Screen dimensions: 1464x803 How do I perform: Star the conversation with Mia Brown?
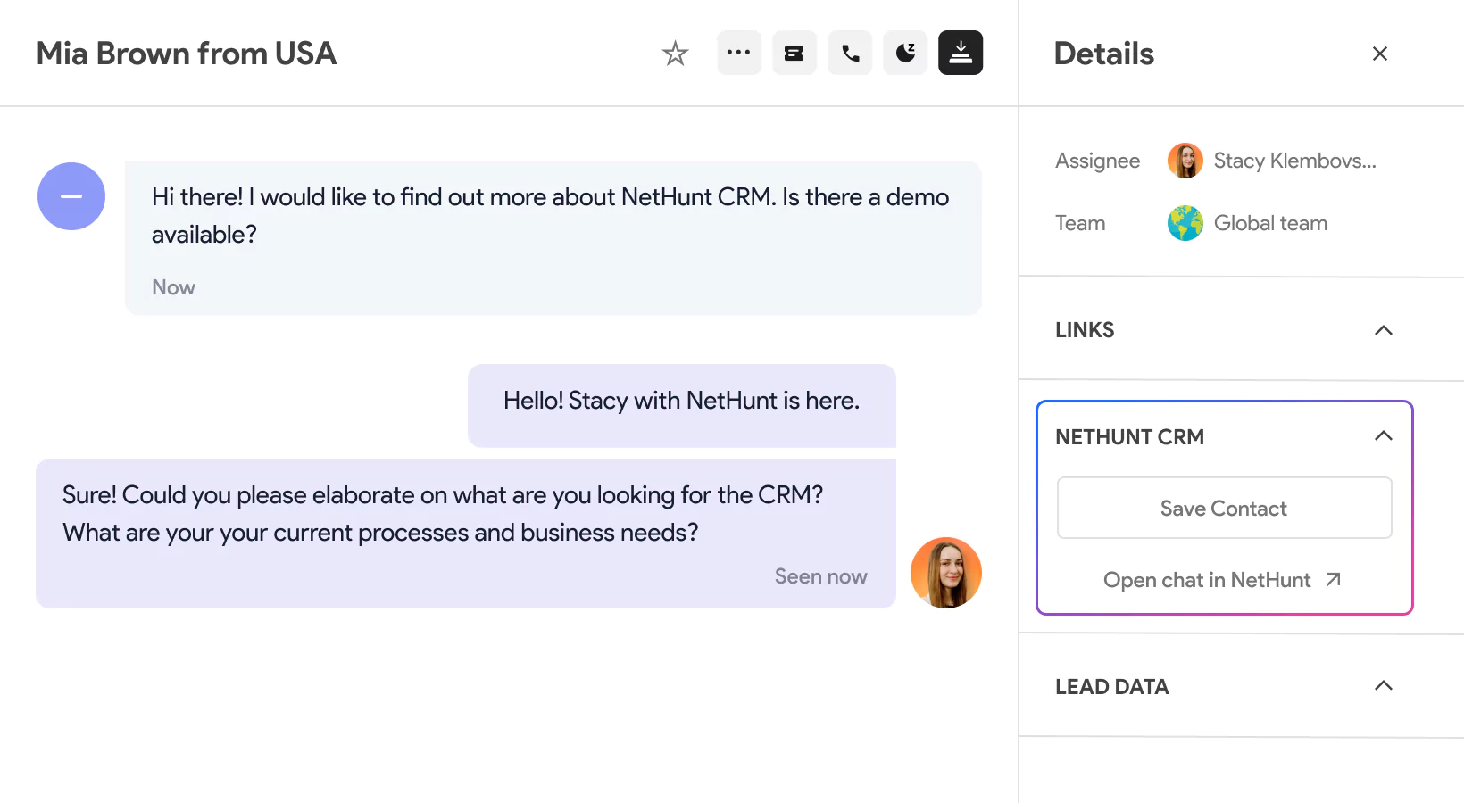click(676, 53)
